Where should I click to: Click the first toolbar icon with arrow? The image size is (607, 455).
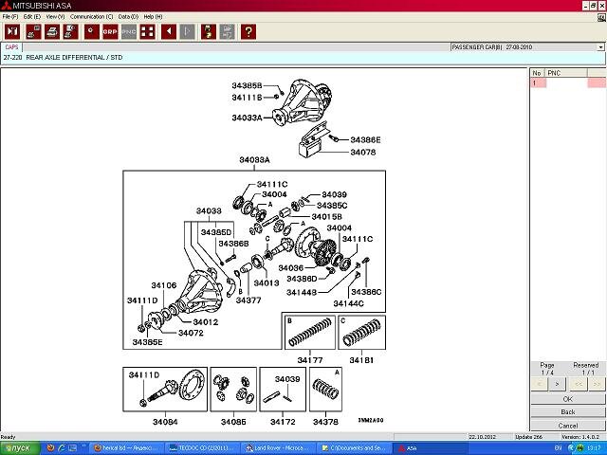(x=12, y=31)
